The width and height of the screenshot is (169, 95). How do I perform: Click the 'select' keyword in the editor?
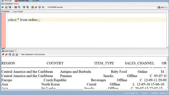(12, 20)
